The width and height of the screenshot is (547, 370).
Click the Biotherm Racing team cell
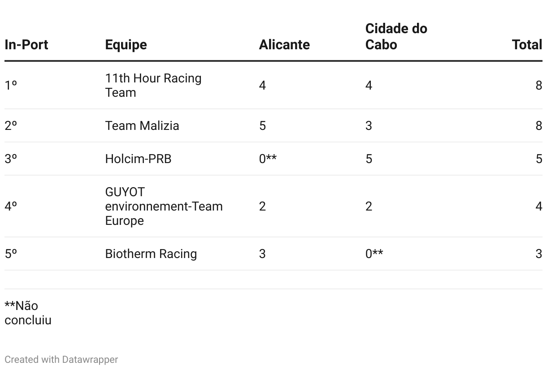tap(151, 254)
